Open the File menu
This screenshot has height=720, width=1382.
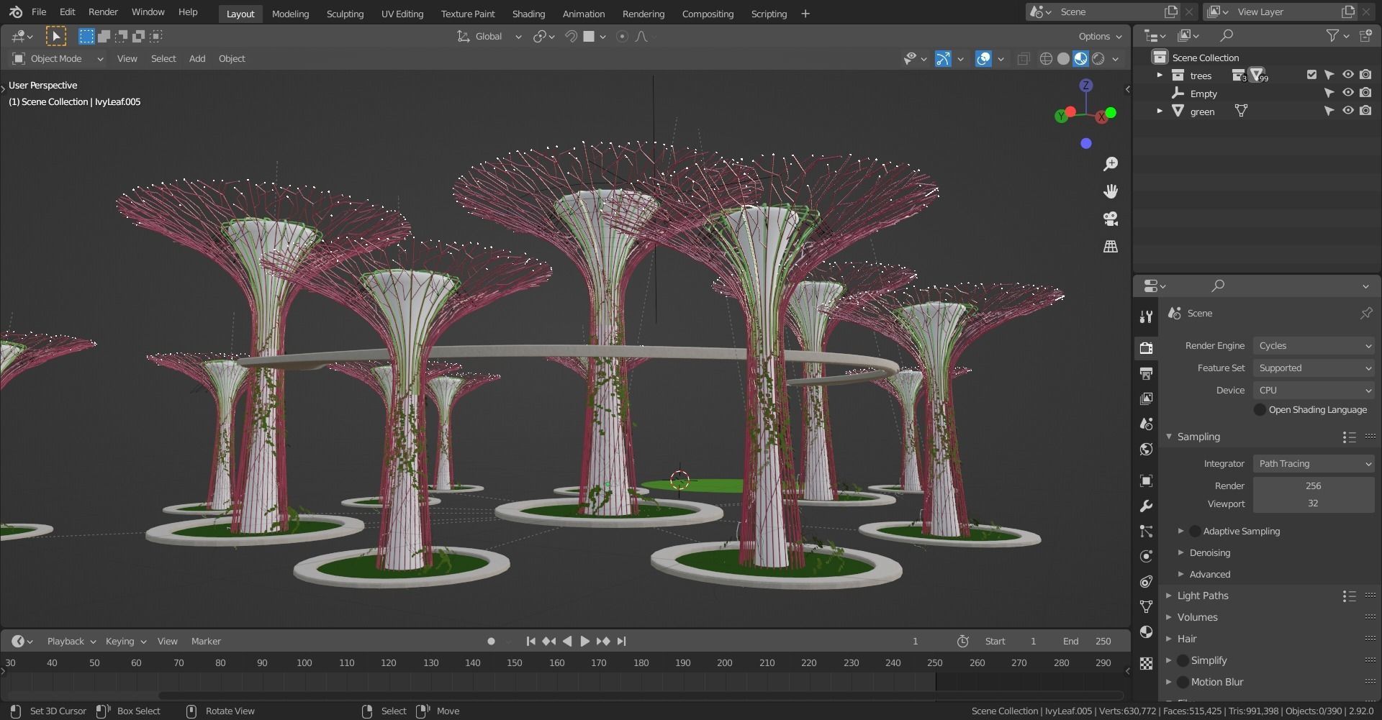(39, 12)
